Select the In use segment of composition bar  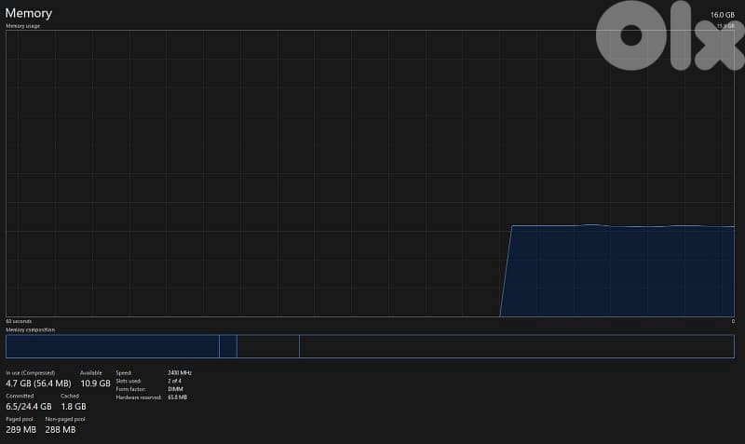[x=112, y=346]
